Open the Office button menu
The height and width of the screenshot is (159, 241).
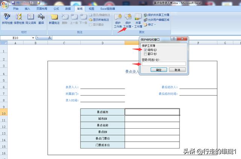point(5,4)
